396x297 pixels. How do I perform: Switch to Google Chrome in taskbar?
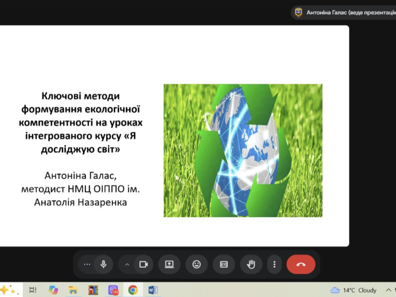[133, 290]
